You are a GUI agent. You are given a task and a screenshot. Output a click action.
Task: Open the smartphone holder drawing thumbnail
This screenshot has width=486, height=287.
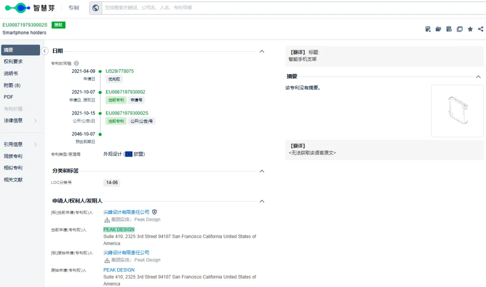point(458,111)
